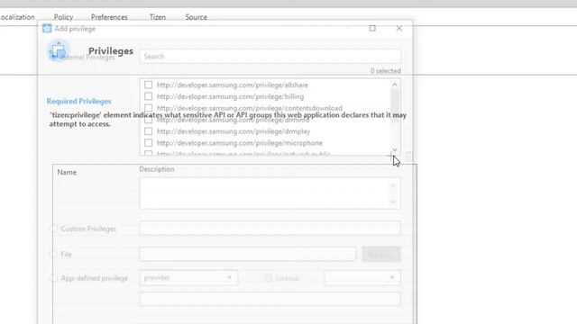Viewport: 577px width, 324px height.
Task: Click inside the Description text area
Action: 270,193
